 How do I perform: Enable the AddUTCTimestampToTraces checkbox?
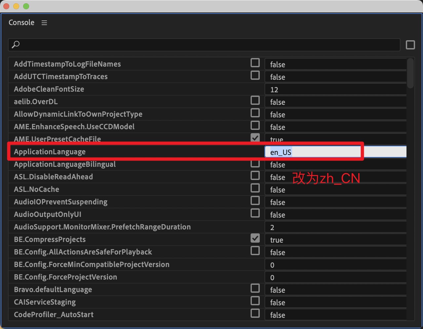(255, 75)
